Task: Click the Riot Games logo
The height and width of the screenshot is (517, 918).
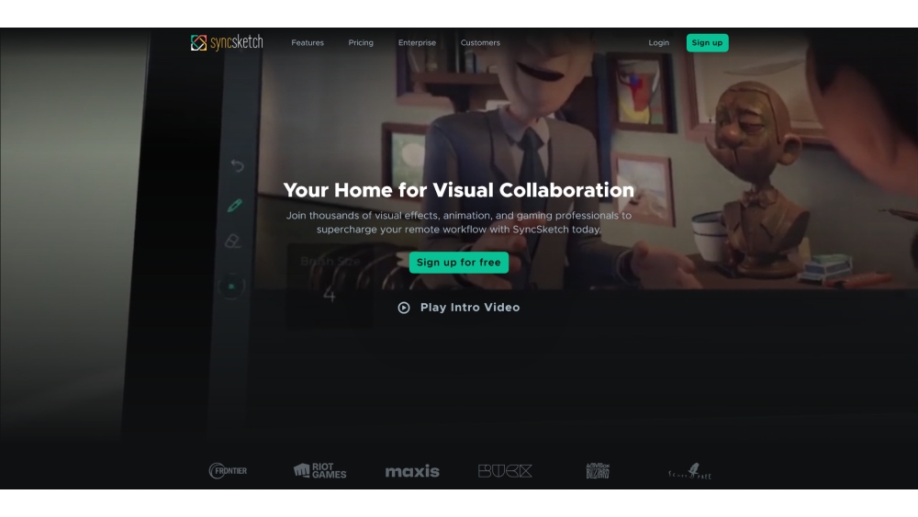Action: [319, 470]
